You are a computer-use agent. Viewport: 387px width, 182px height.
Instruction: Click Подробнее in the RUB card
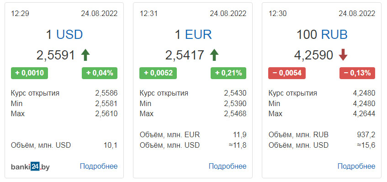click(x=356, y=166)
